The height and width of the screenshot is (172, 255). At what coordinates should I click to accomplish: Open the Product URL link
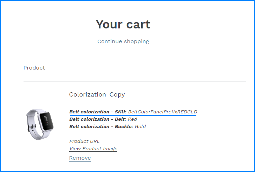coord(84,141)
